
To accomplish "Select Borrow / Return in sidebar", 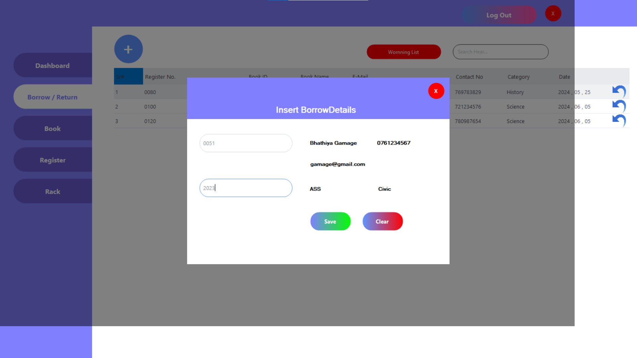I will click(x=52, y=97).
